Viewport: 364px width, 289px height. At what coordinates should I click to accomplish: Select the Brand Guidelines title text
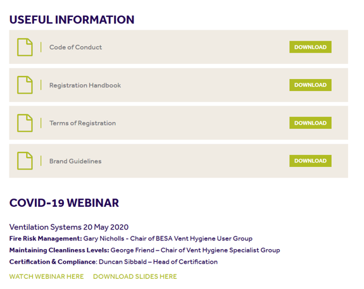(75, 161)
